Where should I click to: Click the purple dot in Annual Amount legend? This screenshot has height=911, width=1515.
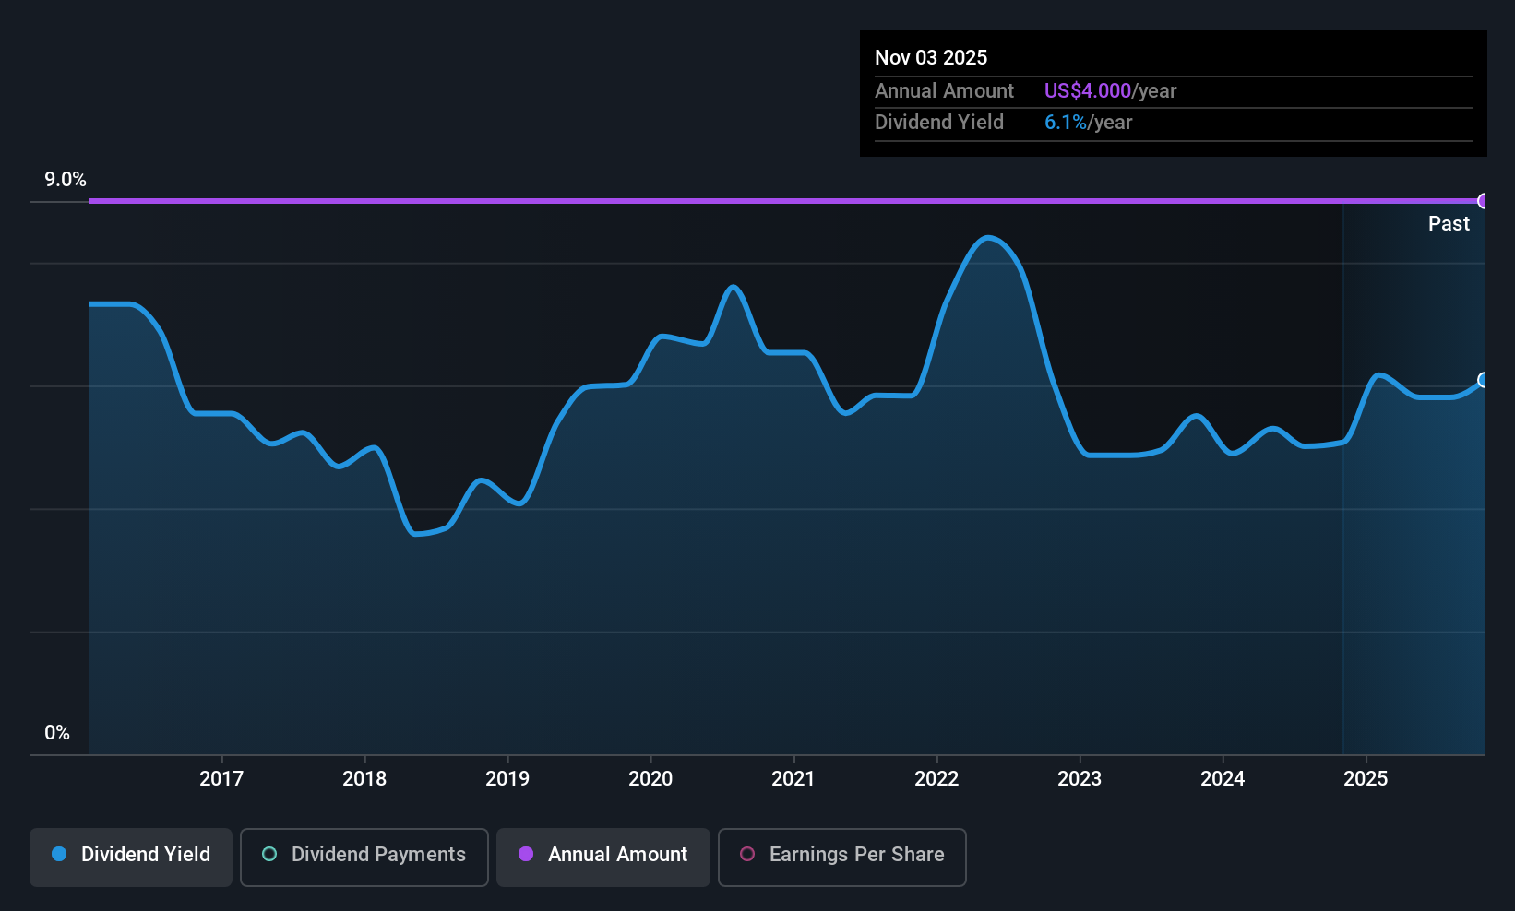coord(526,854)
